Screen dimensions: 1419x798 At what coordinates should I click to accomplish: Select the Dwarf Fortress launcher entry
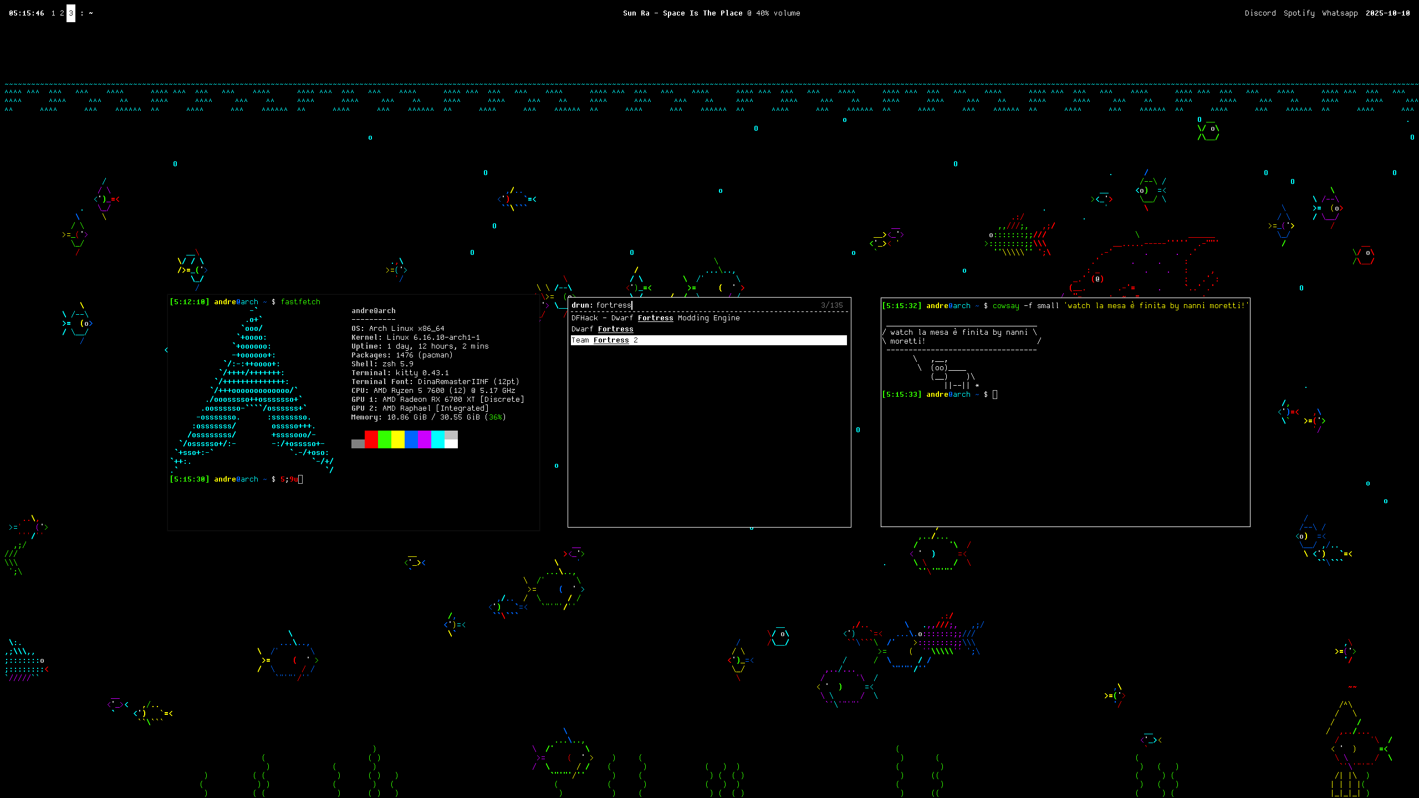pyautogui.click(x=602, y=329)
